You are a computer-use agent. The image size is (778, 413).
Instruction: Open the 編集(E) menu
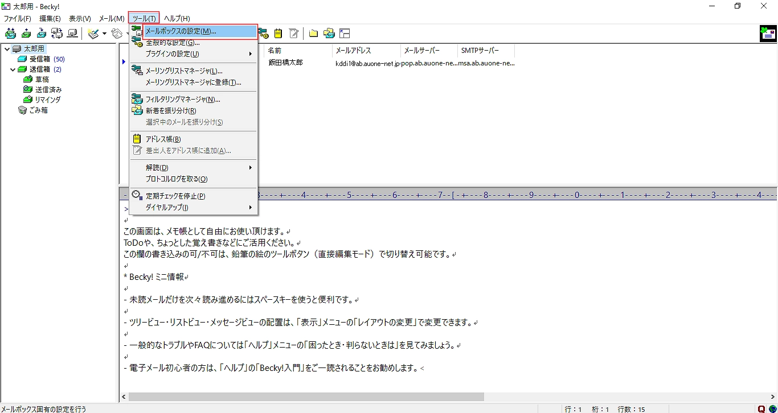[50, 18]
